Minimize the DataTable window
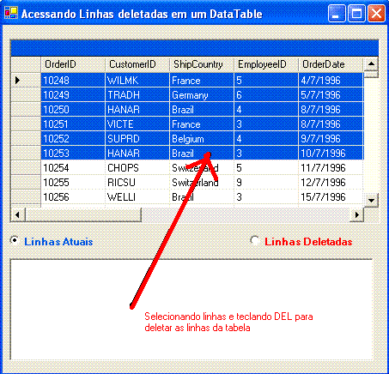 [337, 13]
